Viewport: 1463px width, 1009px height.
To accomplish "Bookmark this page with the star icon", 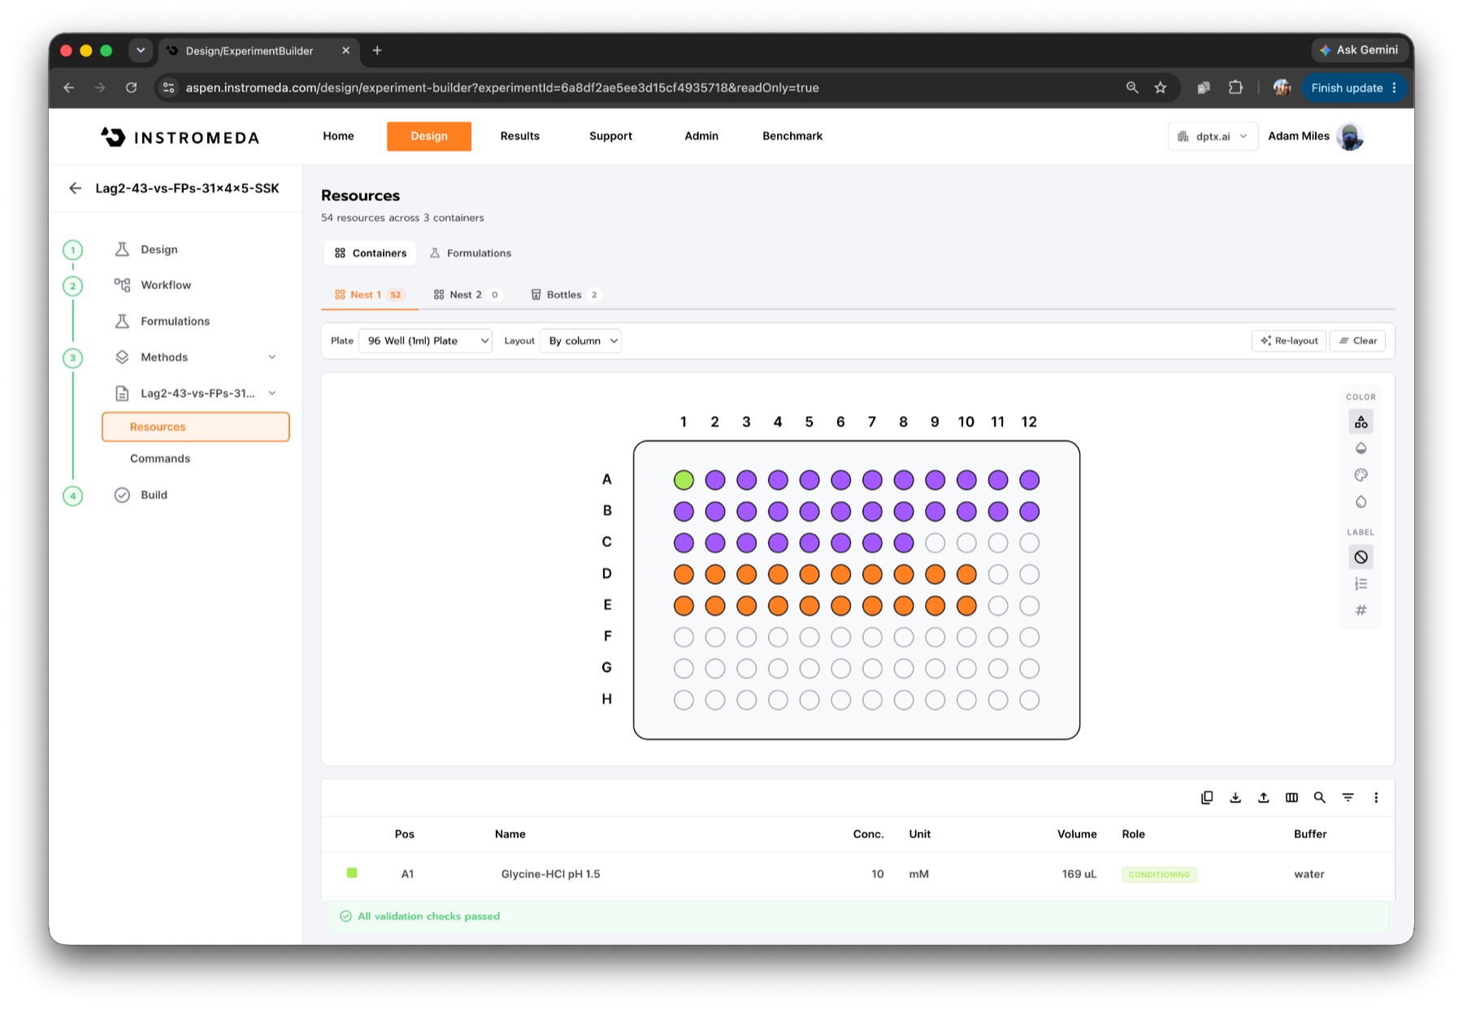I will (1161, 88).
